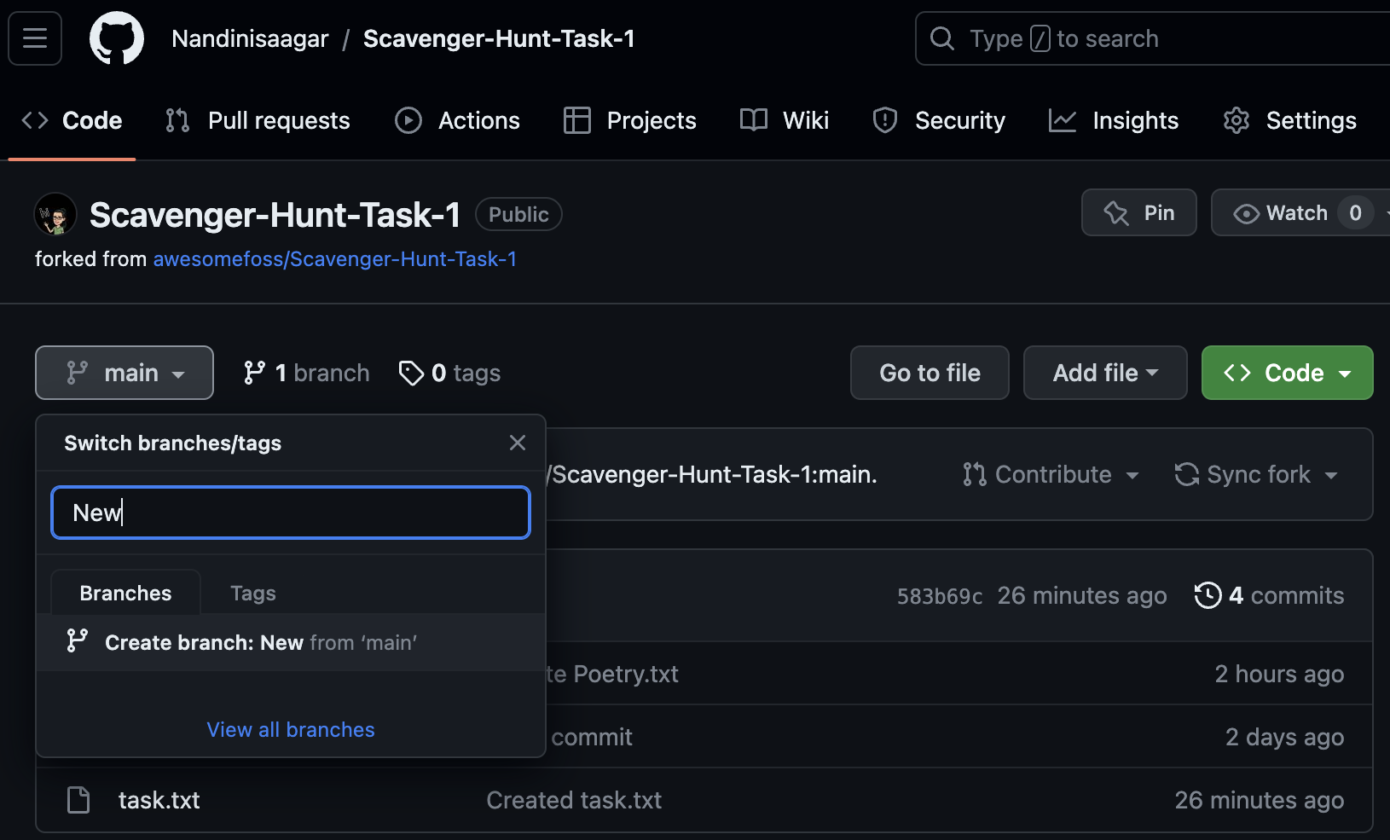Switch to the Branches tab
Screen dimensions: 1390x840
pos(125,592)
